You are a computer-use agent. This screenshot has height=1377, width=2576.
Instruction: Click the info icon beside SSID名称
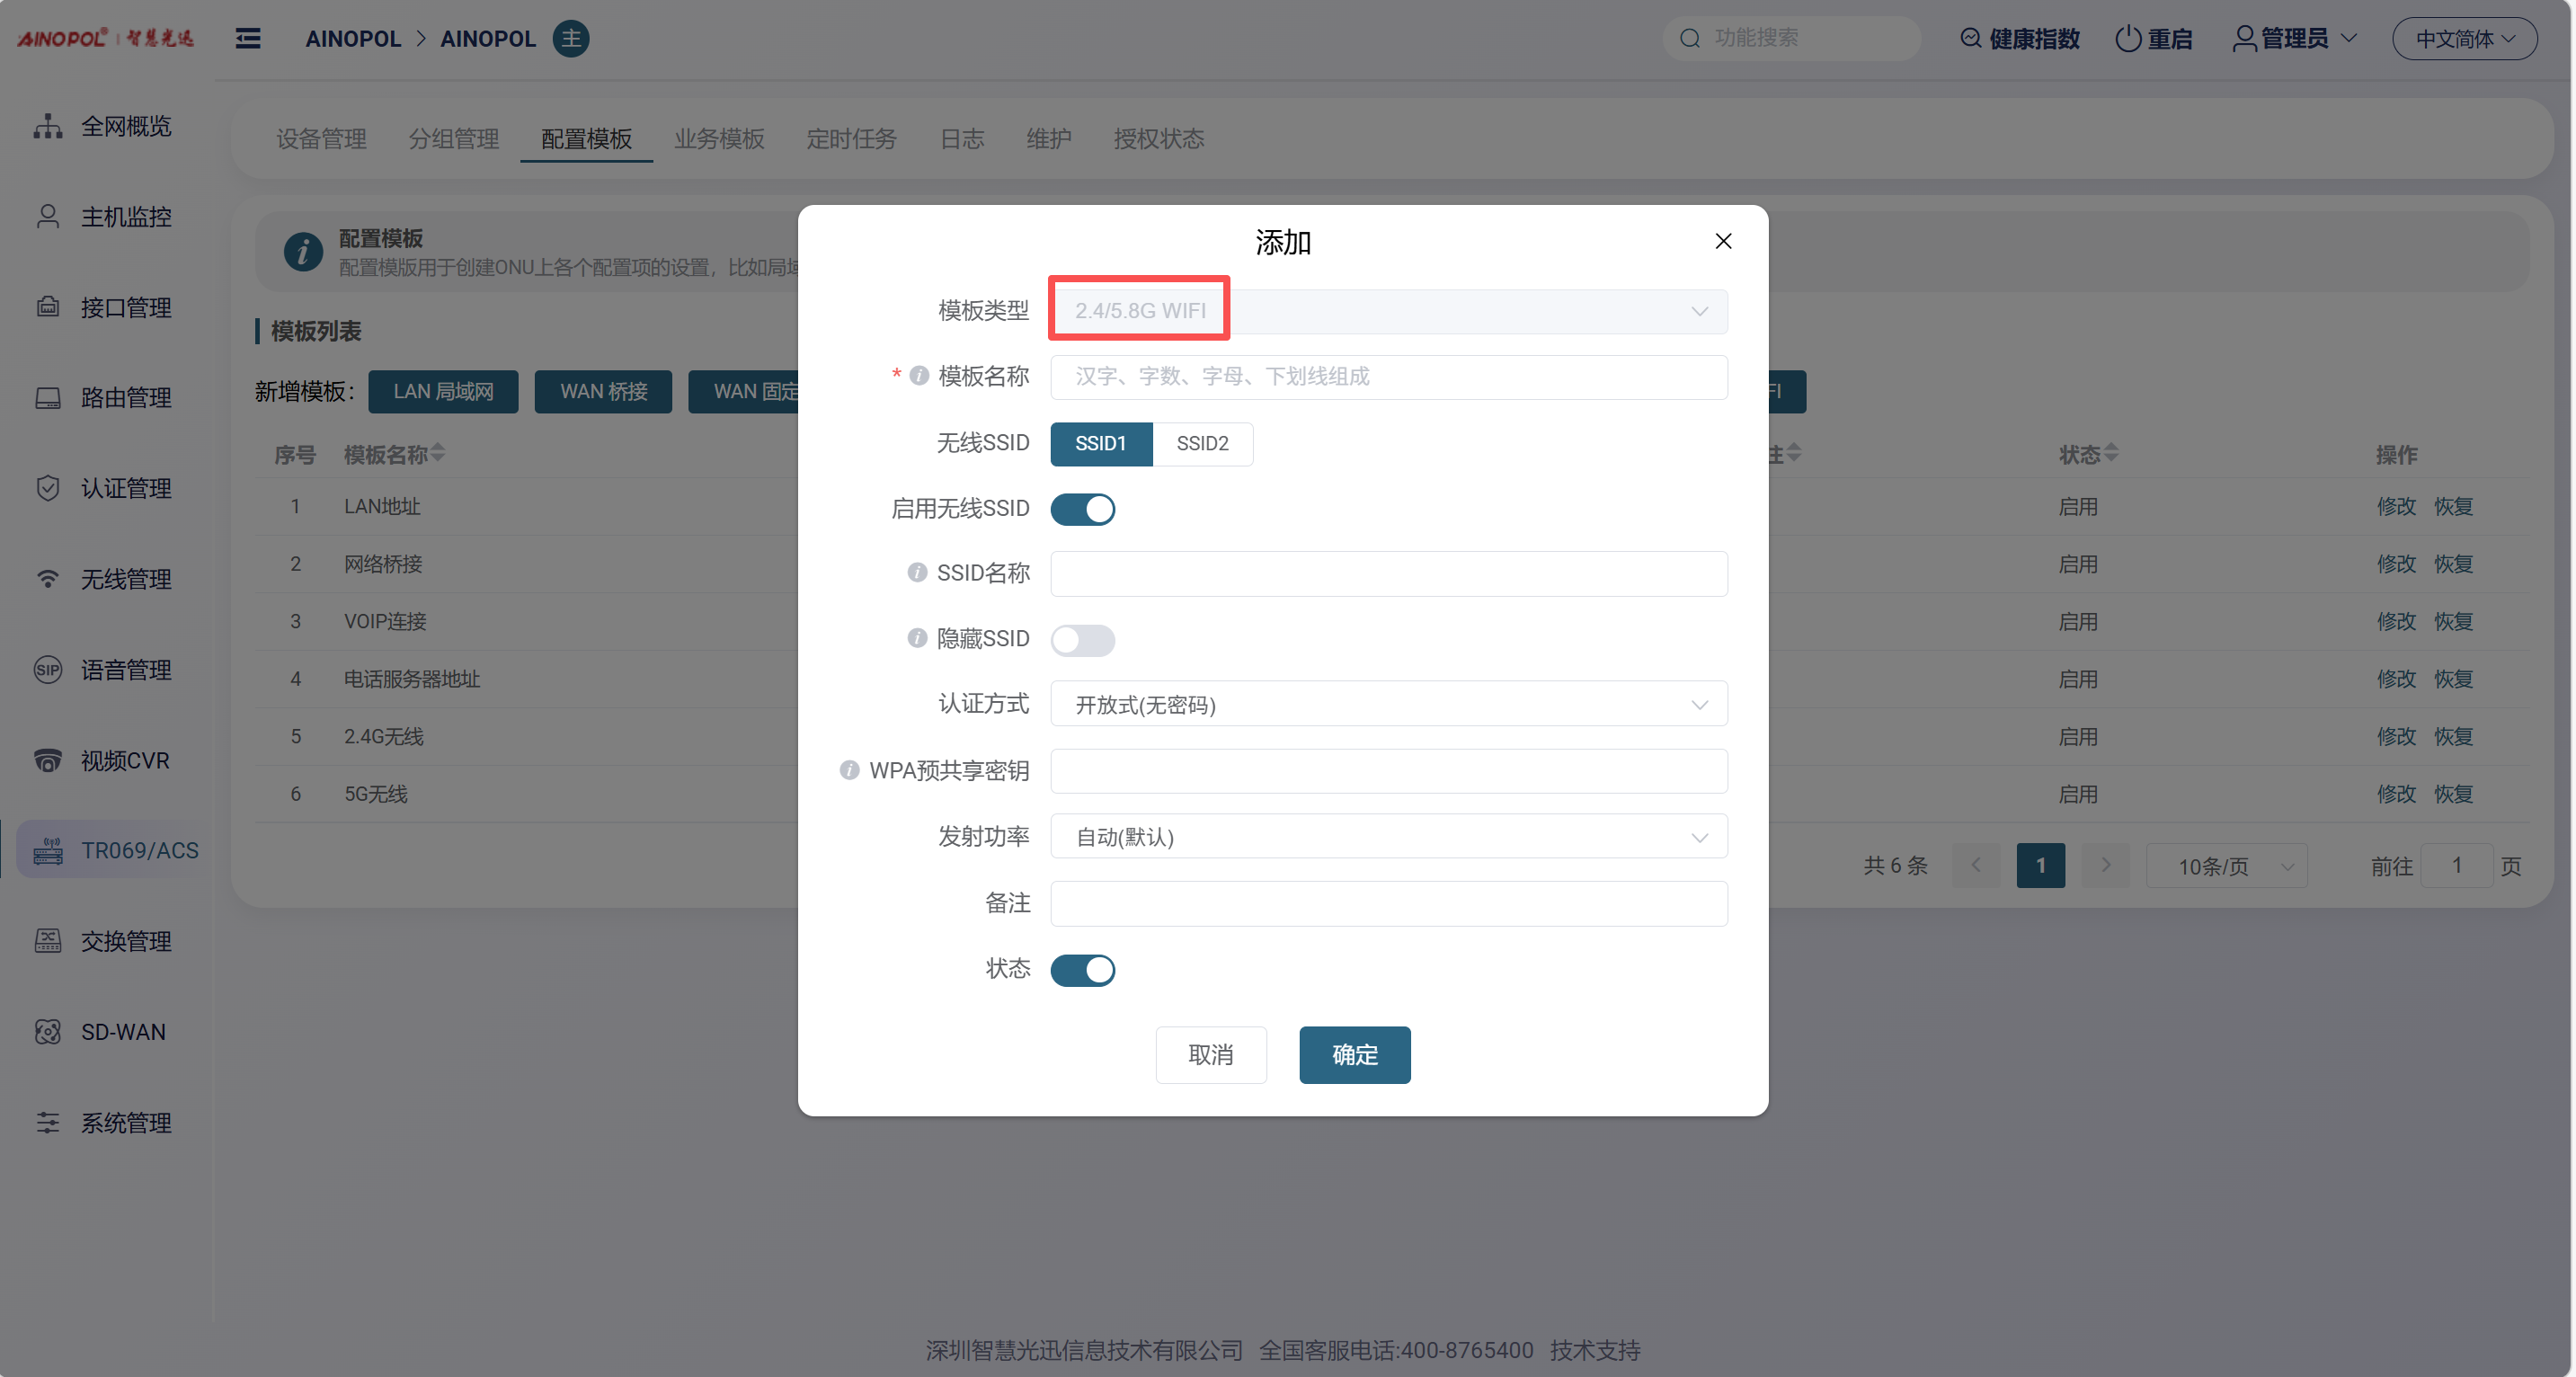916,572
